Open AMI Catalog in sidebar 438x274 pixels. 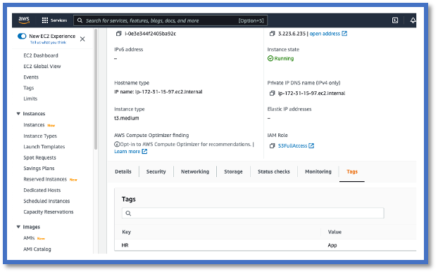37,249
